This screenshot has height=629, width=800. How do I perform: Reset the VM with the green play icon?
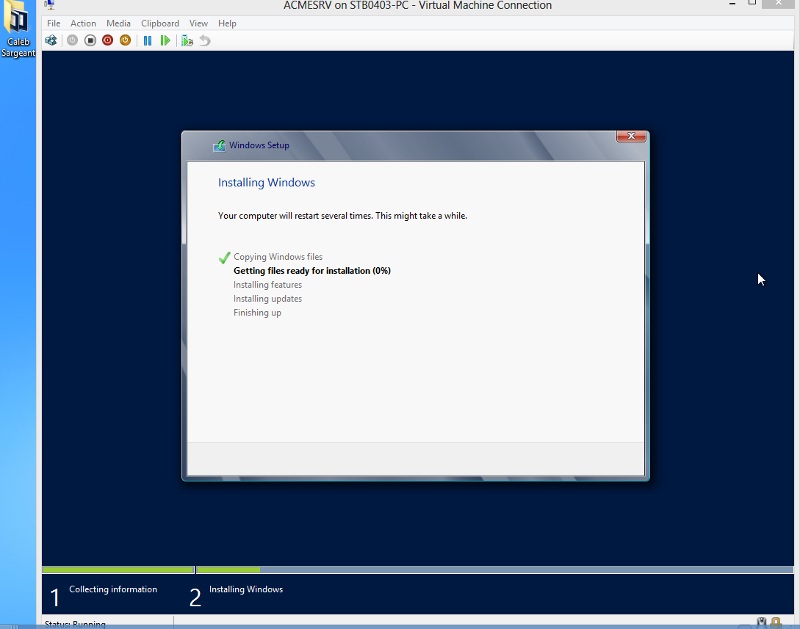tap(165, 41)
